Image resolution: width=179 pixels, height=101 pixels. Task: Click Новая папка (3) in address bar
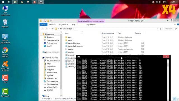[x=66, y=29]
